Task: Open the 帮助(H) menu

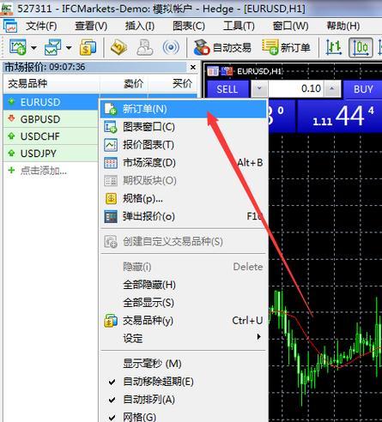Action: coord(343,26)
